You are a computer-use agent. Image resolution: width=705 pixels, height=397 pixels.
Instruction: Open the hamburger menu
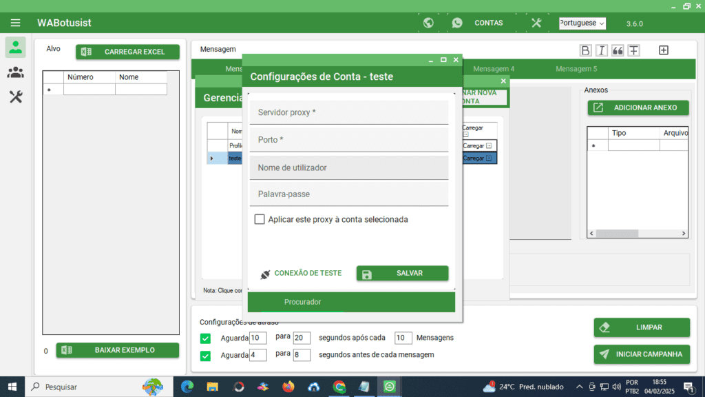(x=15, y=23)
